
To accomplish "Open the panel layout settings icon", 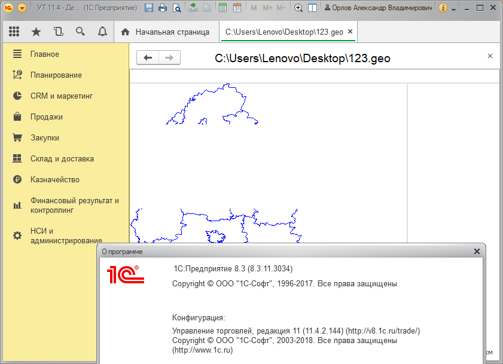I will (312, 8).
